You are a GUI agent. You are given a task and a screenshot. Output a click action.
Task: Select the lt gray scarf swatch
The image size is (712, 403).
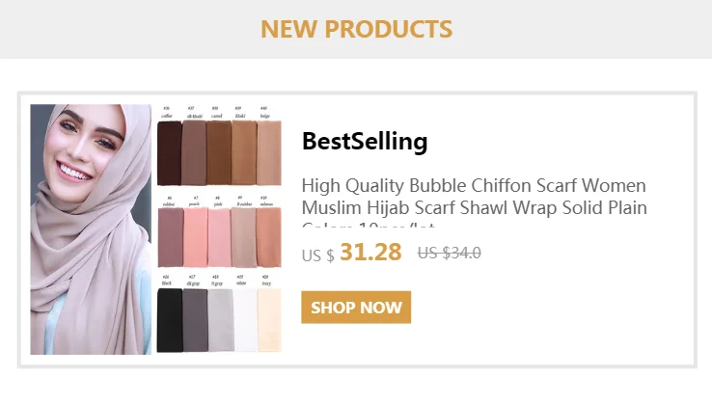221,320
